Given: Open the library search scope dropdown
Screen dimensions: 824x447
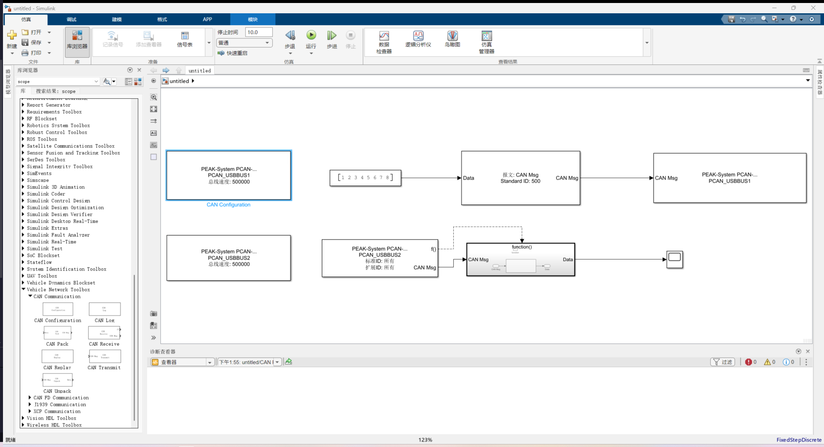Looking at the screenshot, I should (x=96, y=81).
